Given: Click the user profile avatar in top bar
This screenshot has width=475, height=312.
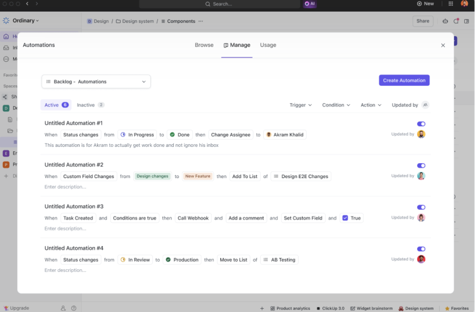Looking at the screenshot, I should (x=464, y=4).
